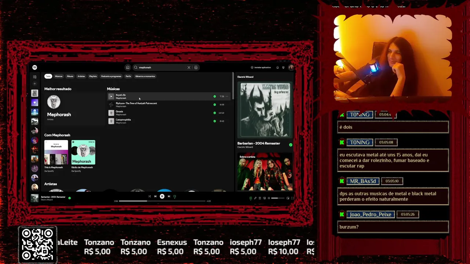Toggle saved checkmark on Krystl-Ah
The height and width of the screenshot is (264, 470).
[x=215, y=96]
